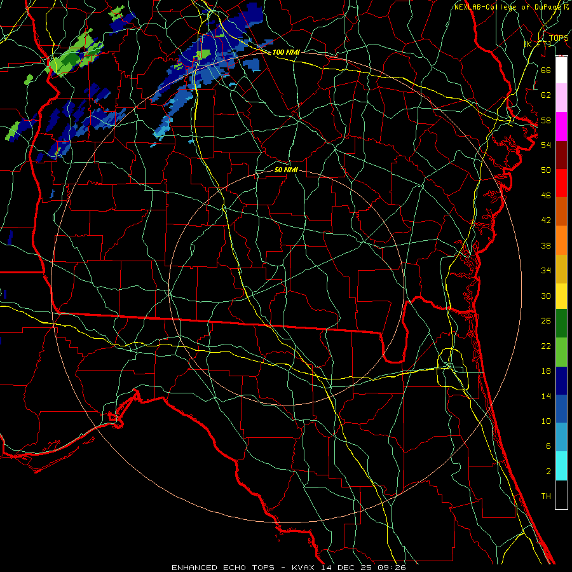Click the navy blue legend swatch
This screenshot has width=572, height=572.
pyautogui.click(x=561, y=381)
